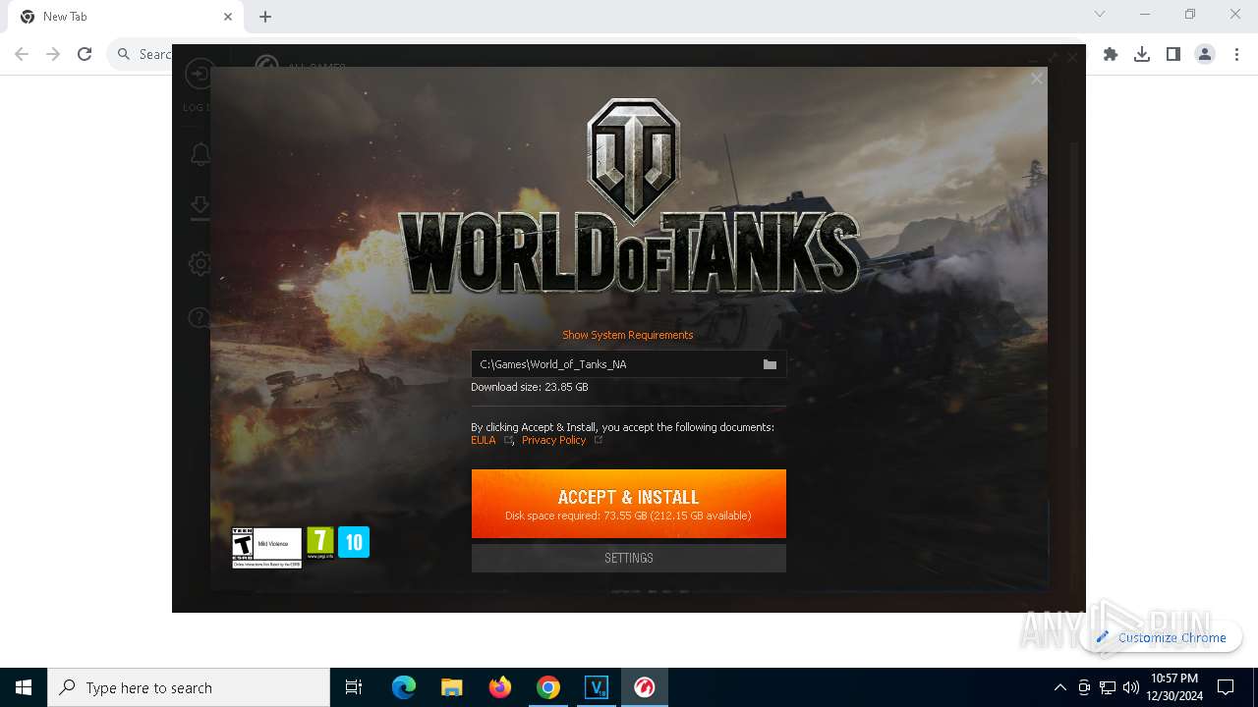Launch Firefox from taskbar
Screen dimensions: 1258x707
click(x=500, y=687)
